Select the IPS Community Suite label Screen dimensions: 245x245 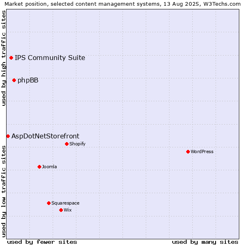point(50,58)
